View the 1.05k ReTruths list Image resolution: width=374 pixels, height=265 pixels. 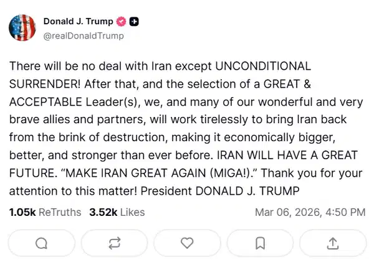(45, 212)
